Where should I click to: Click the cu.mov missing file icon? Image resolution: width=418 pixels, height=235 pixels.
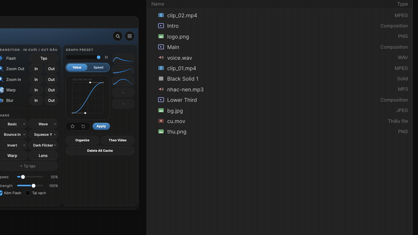coord(161,121)
